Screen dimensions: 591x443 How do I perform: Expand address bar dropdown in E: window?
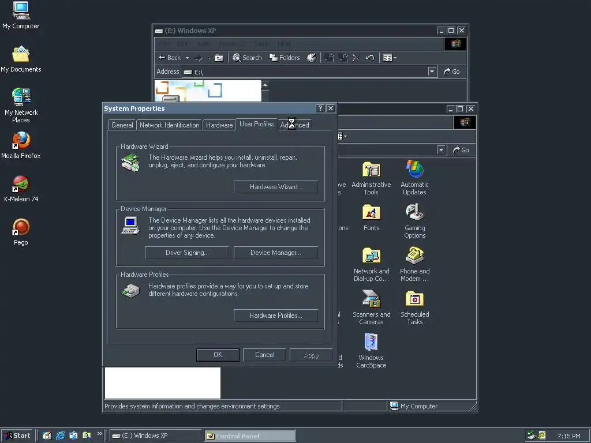(432, 71)
